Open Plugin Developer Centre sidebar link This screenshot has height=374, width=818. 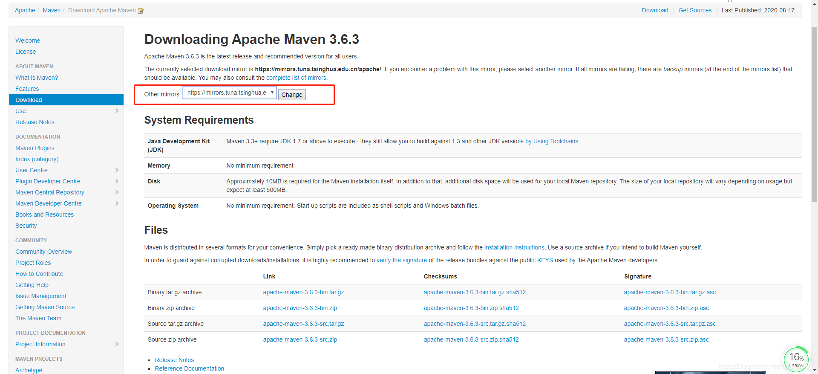point(48,181)
